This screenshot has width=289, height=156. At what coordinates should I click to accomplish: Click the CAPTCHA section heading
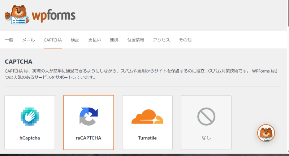click(x=18, y=61)
